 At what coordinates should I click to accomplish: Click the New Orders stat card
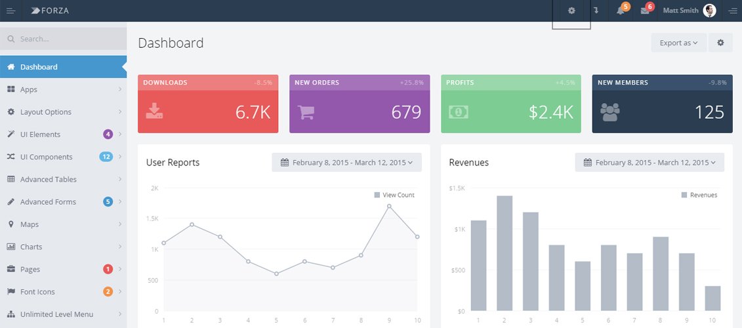(x=360, y=104)
